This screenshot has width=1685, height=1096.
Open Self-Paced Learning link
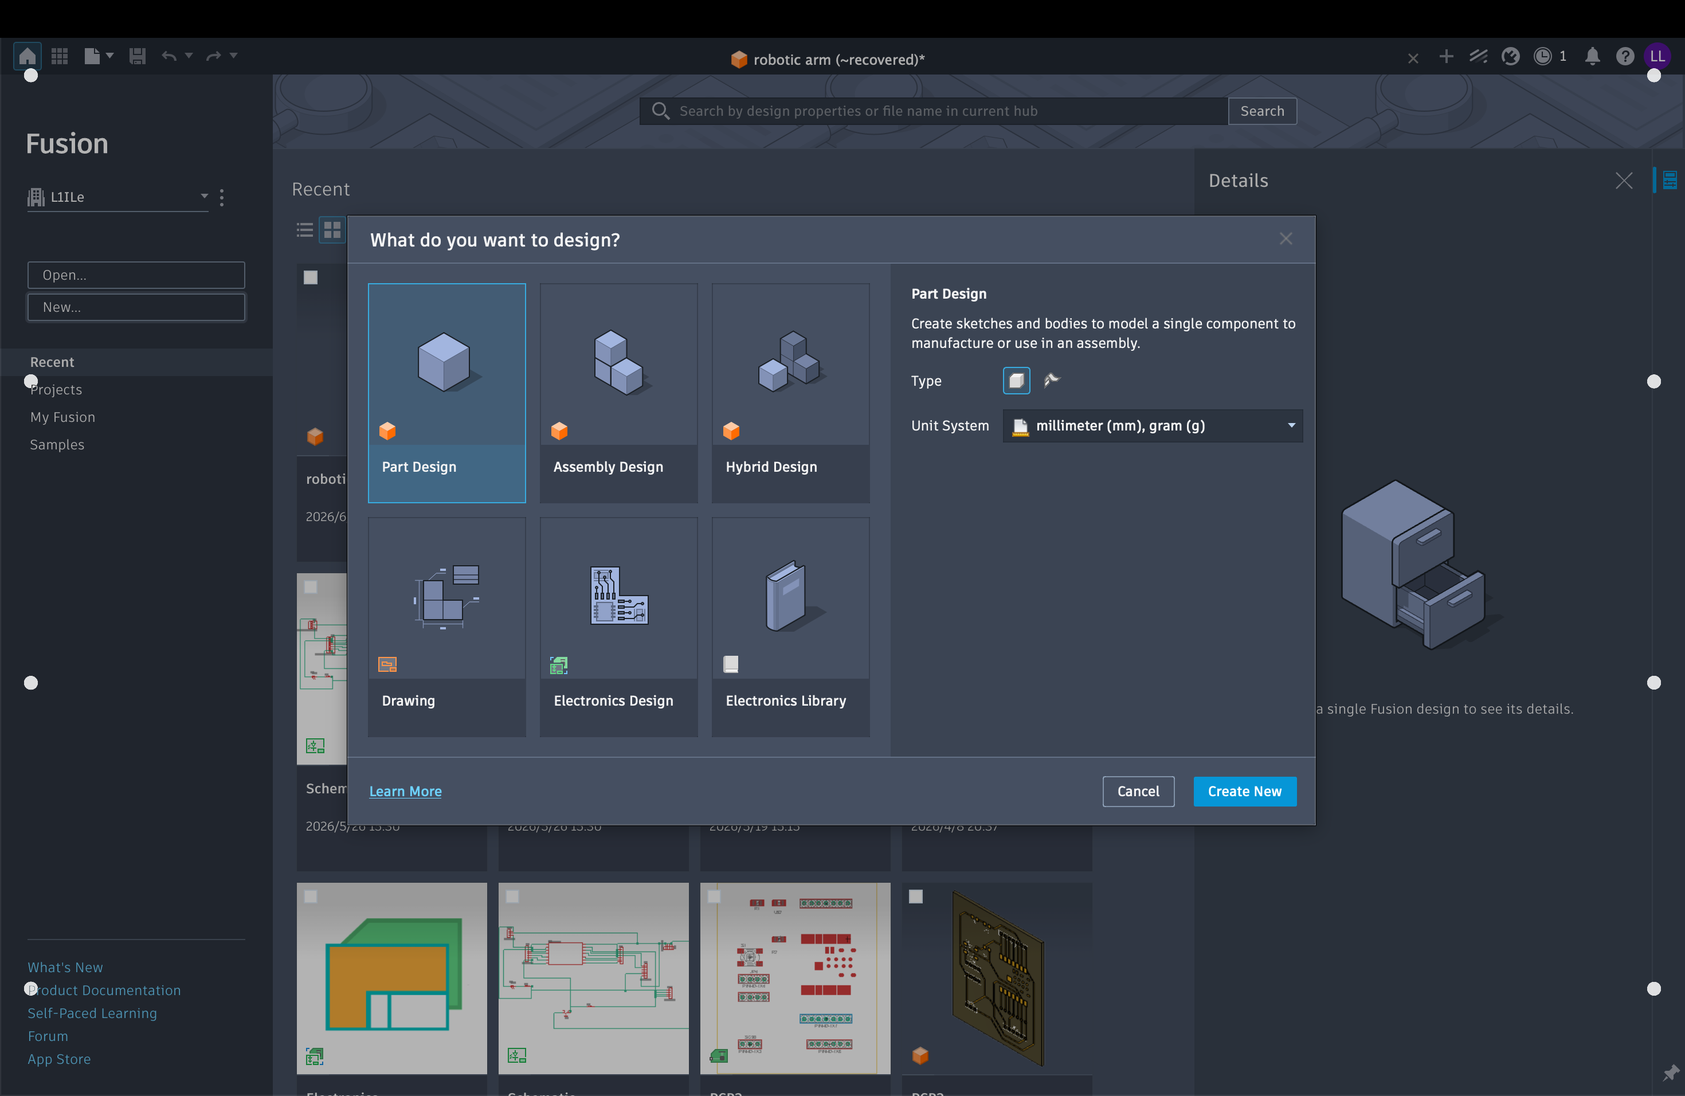[x=92, y=1013]
